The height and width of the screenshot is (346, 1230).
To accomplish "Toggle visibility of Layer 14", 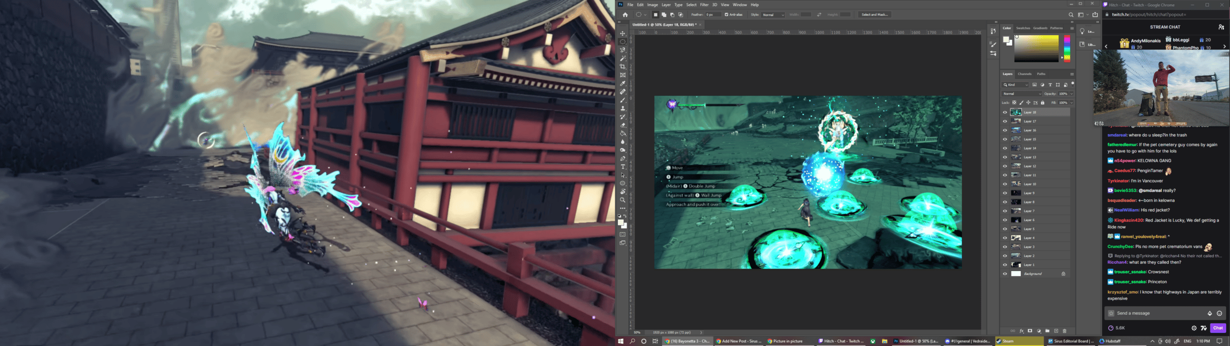I will [1005, 148].
